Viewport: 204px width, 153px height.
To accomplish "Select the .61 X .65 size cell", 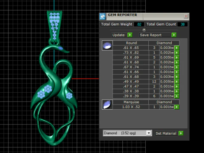I will coord(131,48).
